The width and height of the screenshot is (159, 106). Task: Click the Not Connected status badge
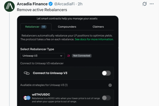point(81,56)
